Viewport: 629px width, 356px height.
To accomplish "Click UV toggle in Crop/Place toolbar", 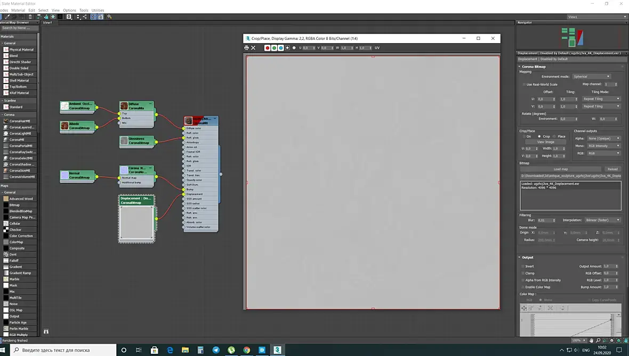I will [x=377, y=48].
